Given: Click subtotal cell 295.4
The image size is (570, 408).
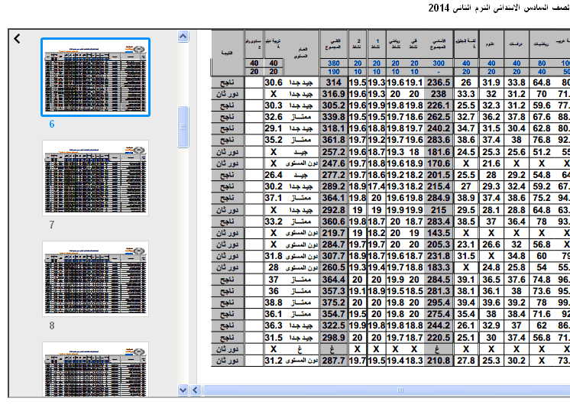Looking at the screenshot, I should coord(439,303).
